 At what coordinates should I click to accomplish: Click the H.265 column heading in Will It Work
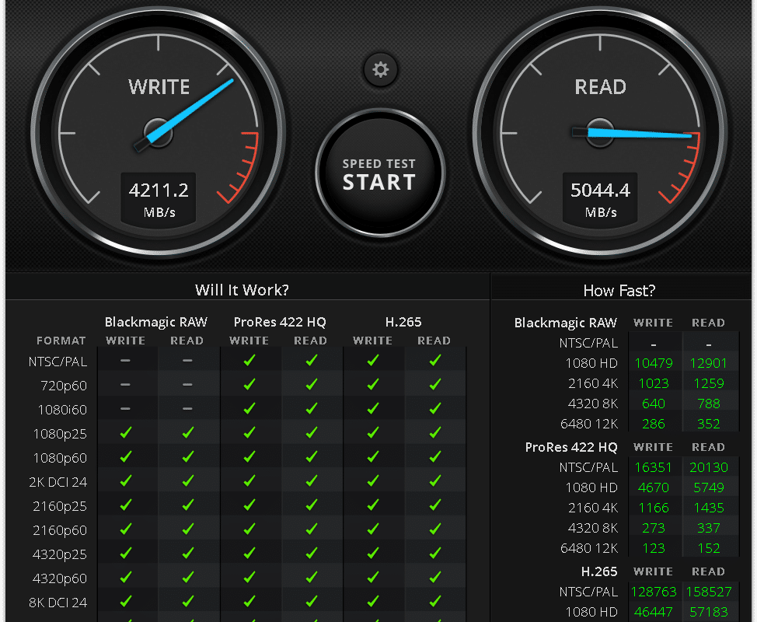tap(403, 322)
